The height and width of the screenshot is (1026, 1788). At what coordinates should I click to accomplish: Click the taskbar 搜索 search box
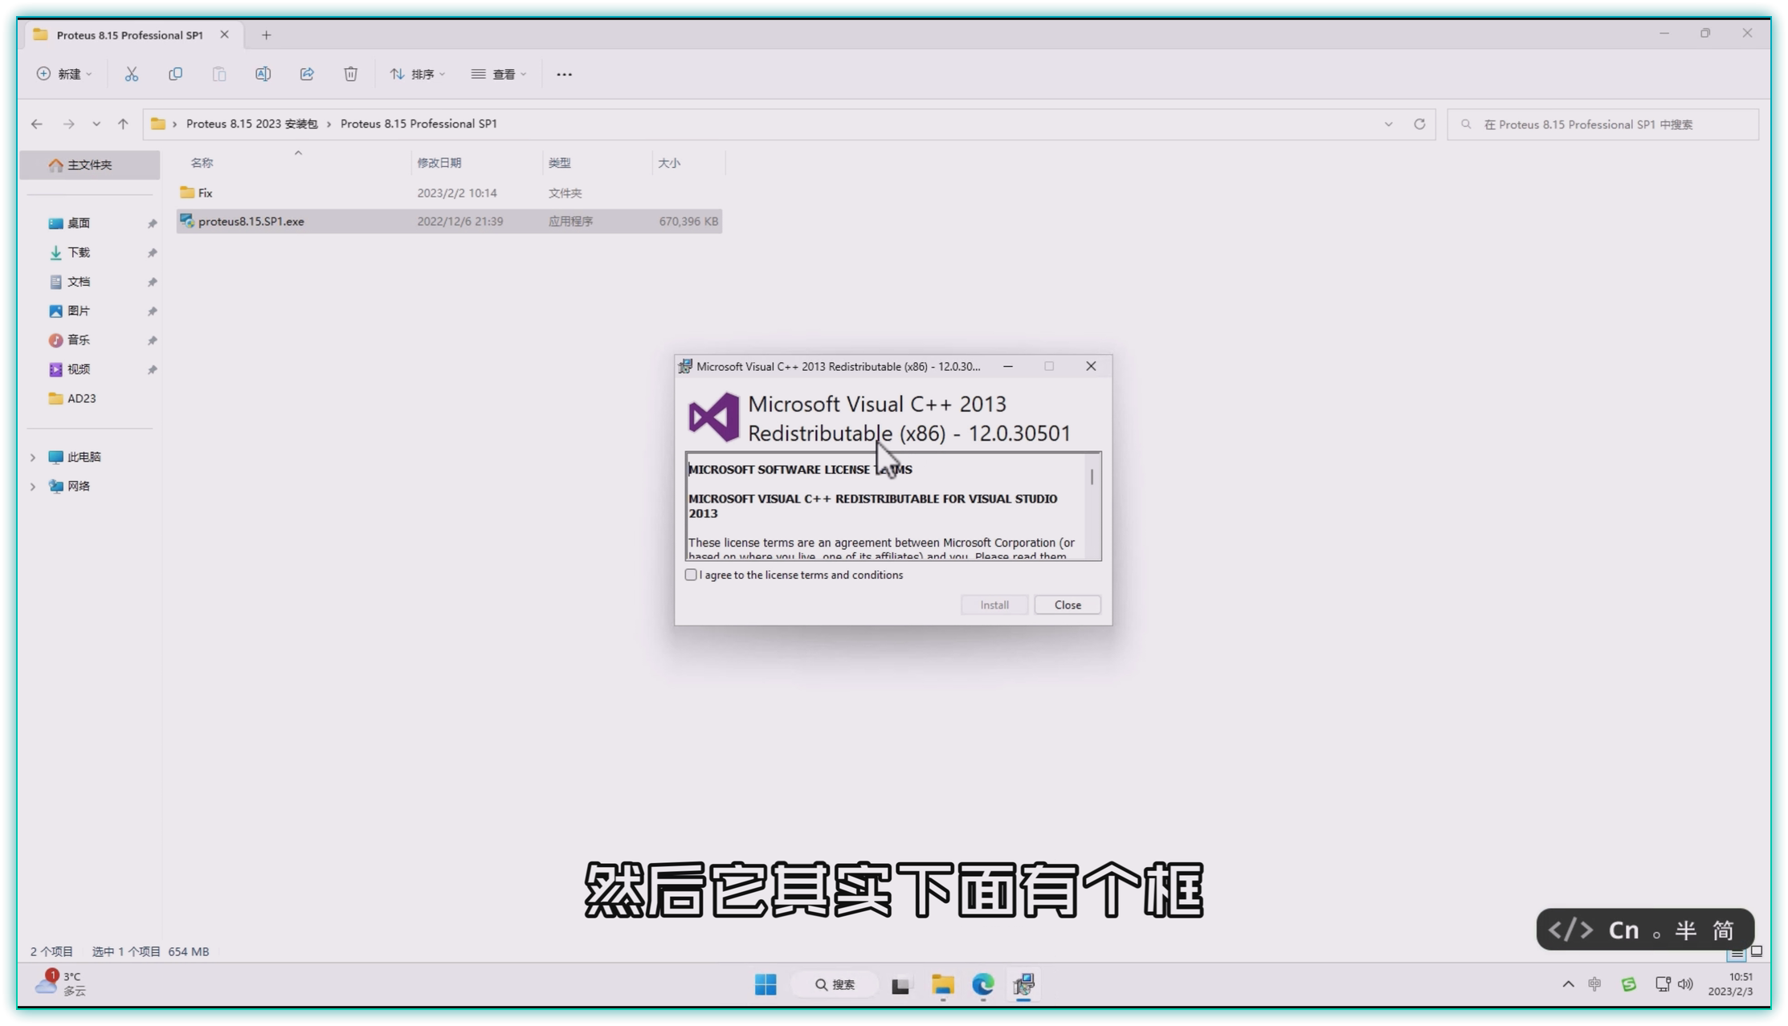coord(835,984)
